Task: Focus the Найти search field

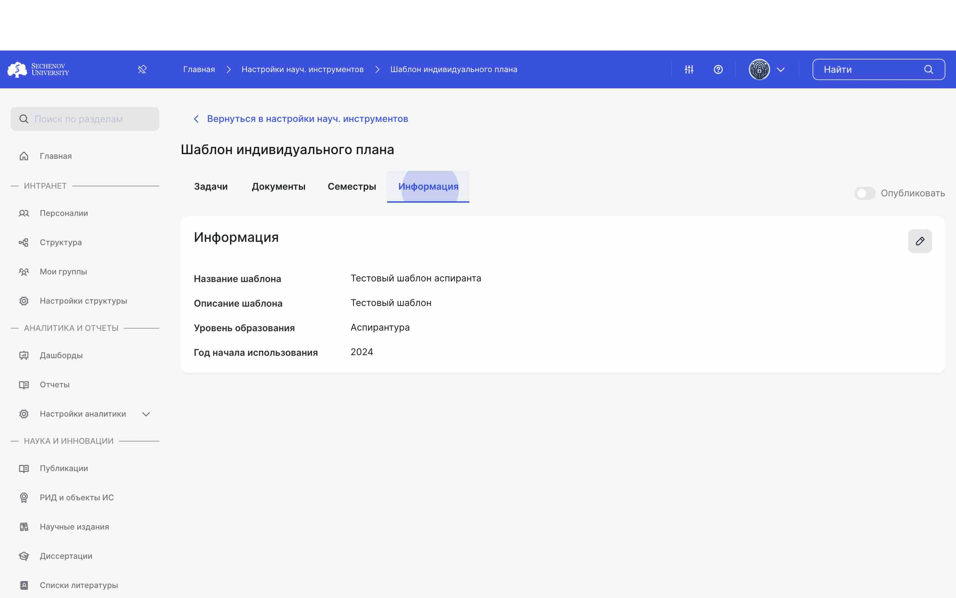Action: 879,70
